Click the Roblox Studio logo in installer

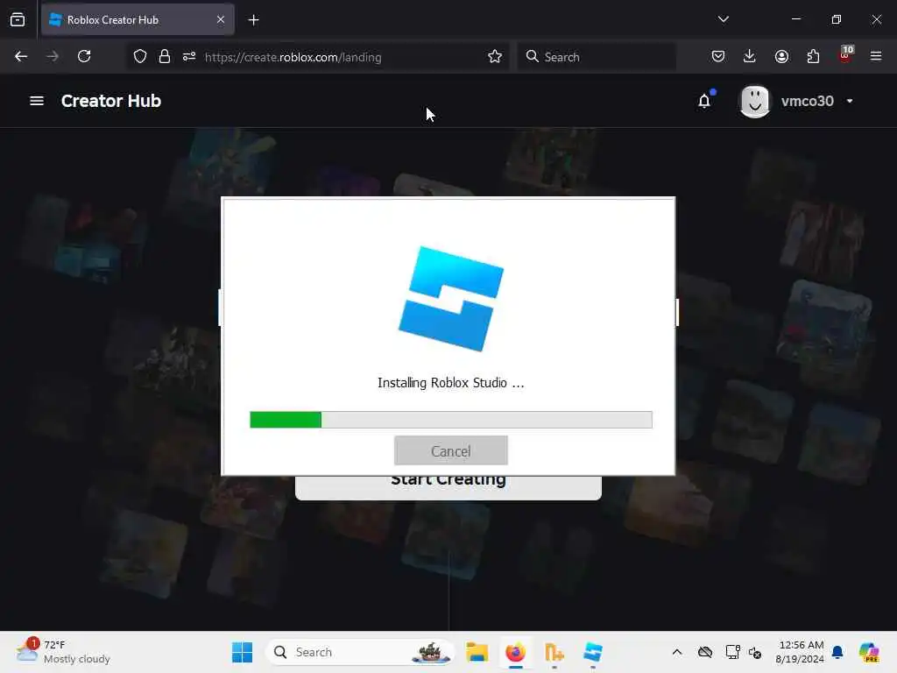(451, 298)
